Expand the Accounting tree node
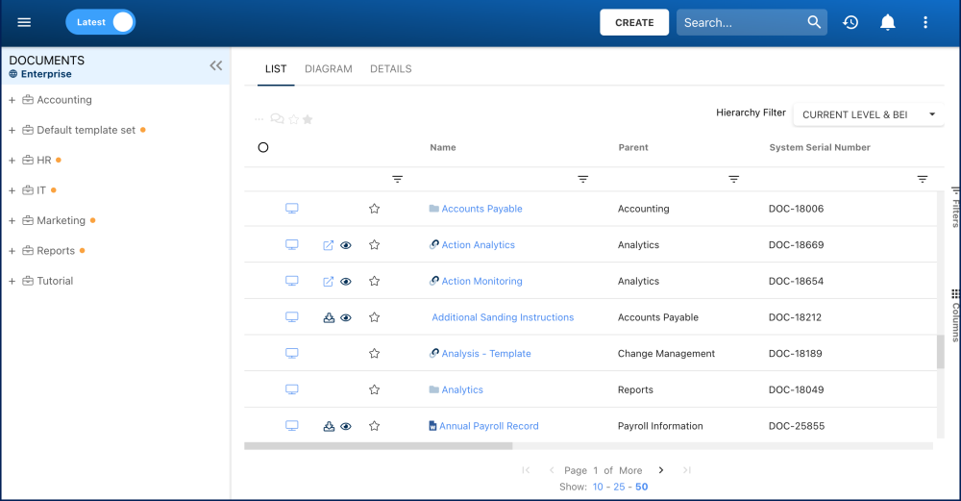Image resolution: width=961 pixels, height=501 pixels. (12, 100)
